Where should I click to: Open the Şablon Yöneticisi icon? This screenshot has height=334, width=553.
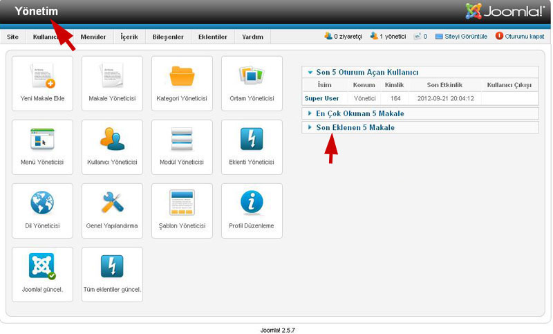point(182,204)
